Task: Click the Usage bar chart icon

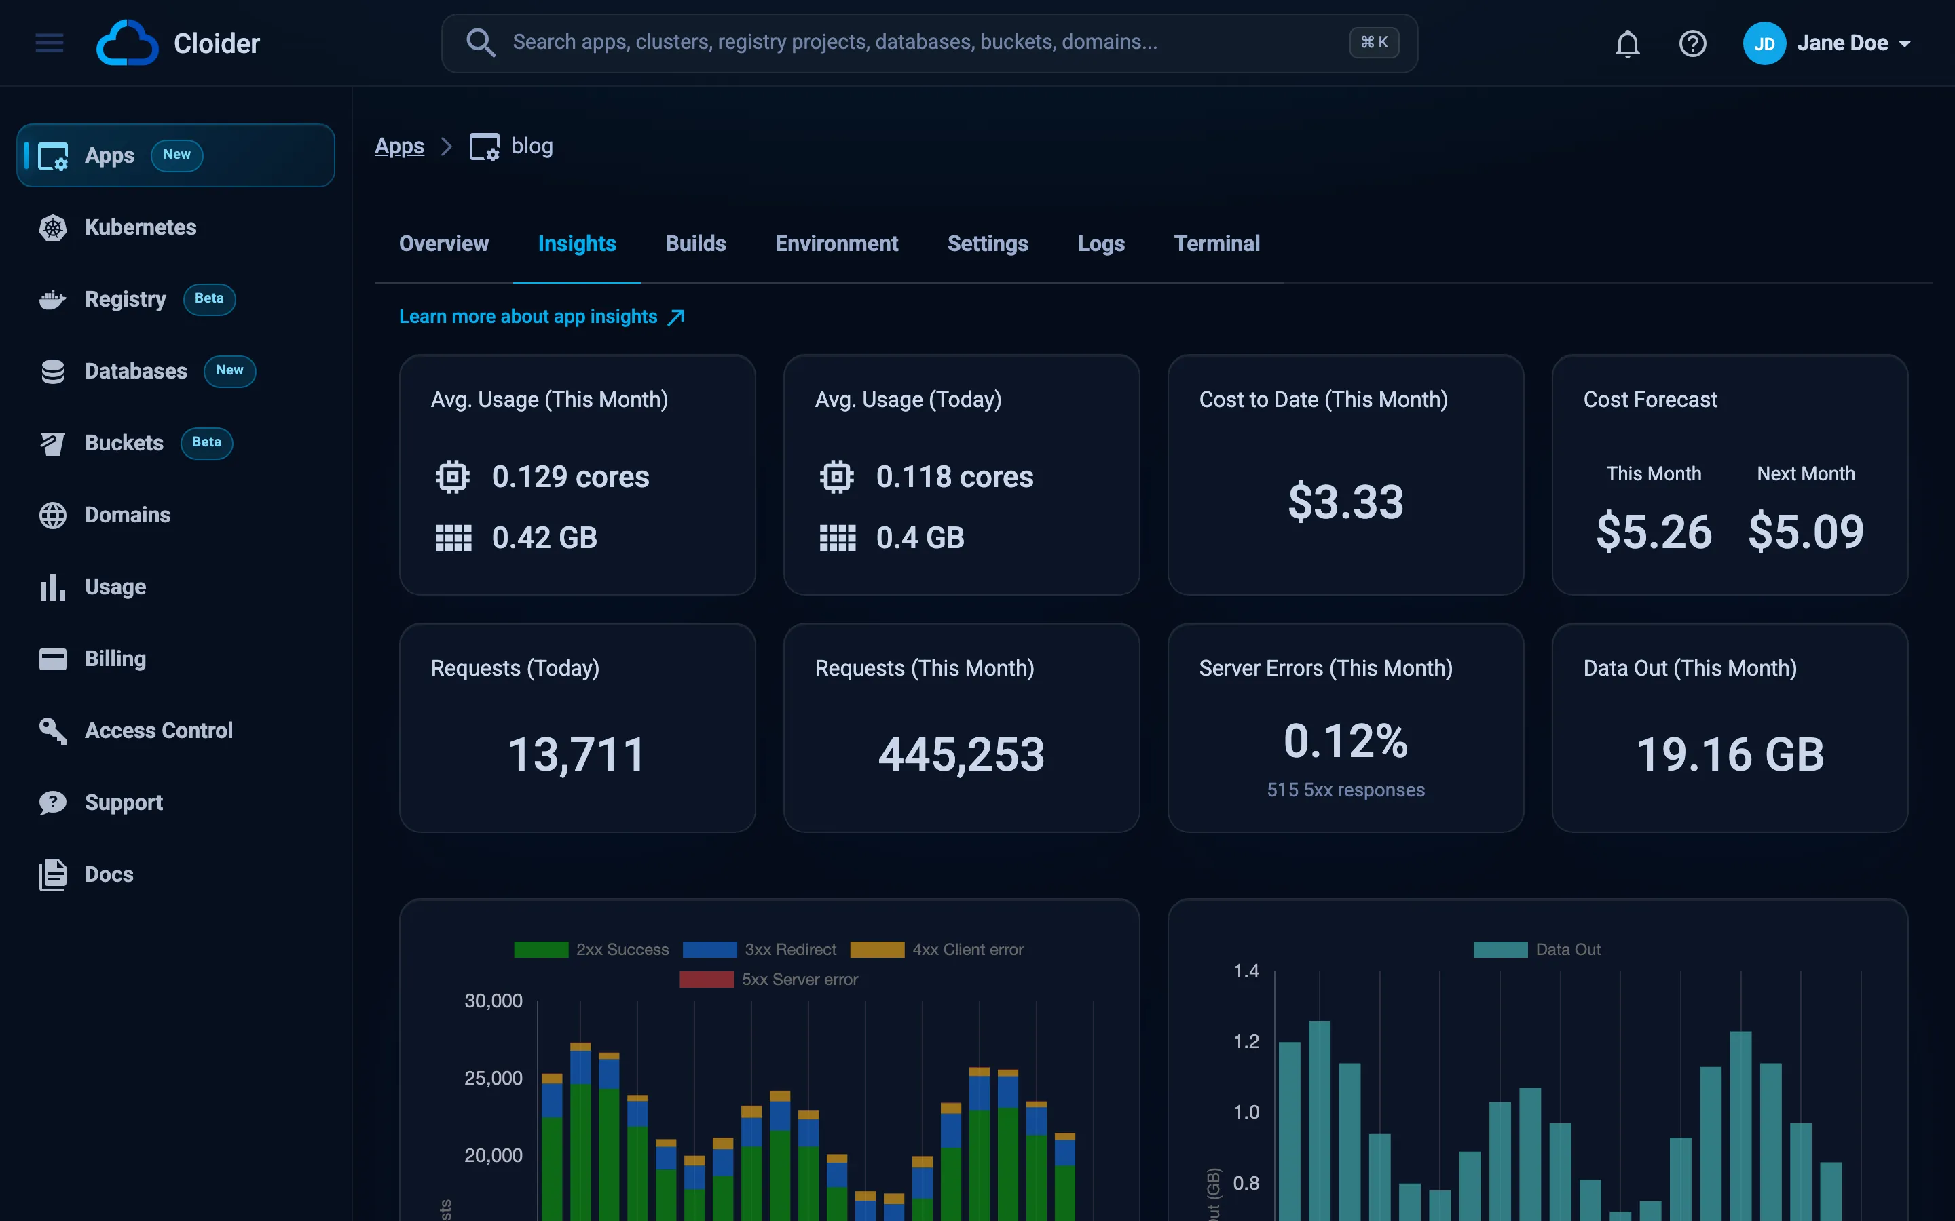Action: coord(52,587)
